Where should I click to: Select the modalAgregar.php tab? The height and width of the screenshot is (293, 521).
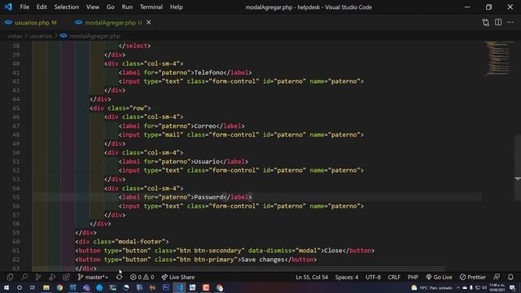(x=110, y=23)
